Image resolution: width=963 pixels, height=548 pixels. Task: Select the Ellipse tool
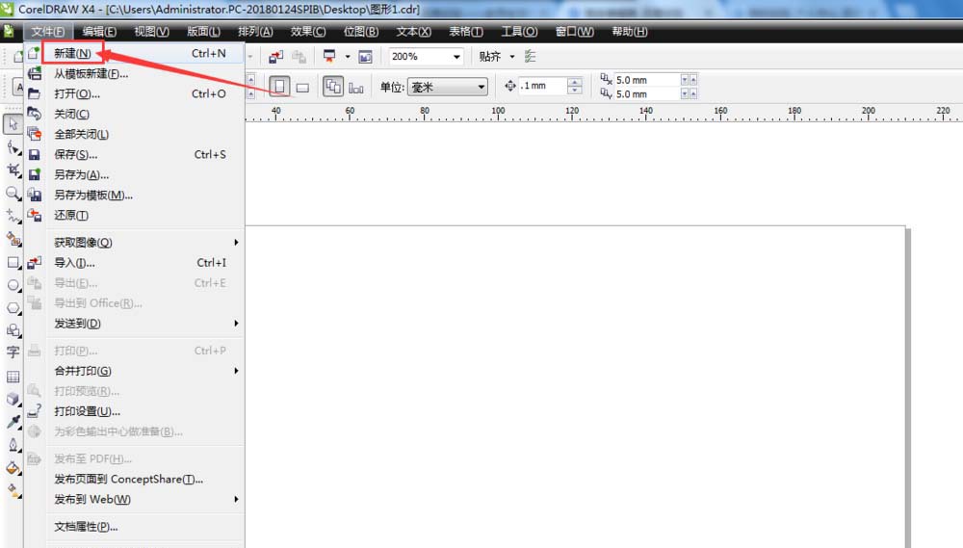point(13,285)
